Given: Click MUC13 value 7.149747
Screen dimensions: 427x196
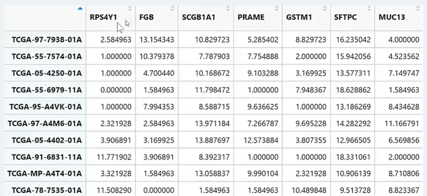Looking at the screenshot, I should (x=404, y=73).
